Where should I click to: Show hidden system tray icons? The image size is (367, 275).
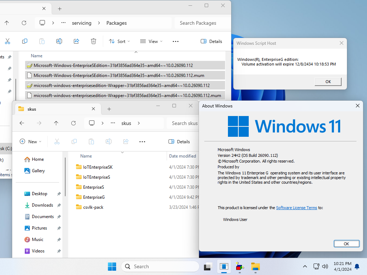coord(305,266)
